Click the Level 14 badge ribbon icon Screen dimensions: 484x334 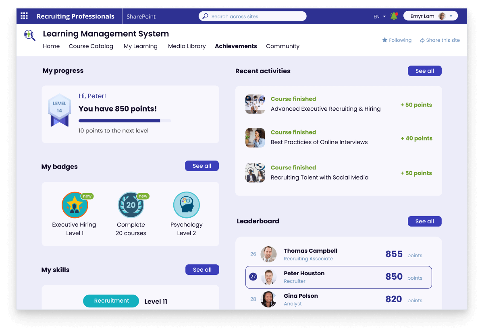[59, 110]
